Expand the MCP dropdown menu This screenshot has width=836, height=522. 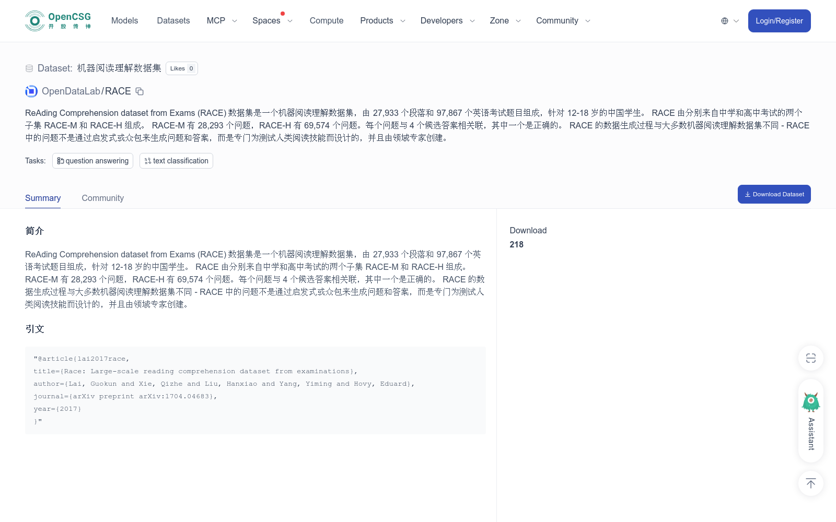(222, 21)
